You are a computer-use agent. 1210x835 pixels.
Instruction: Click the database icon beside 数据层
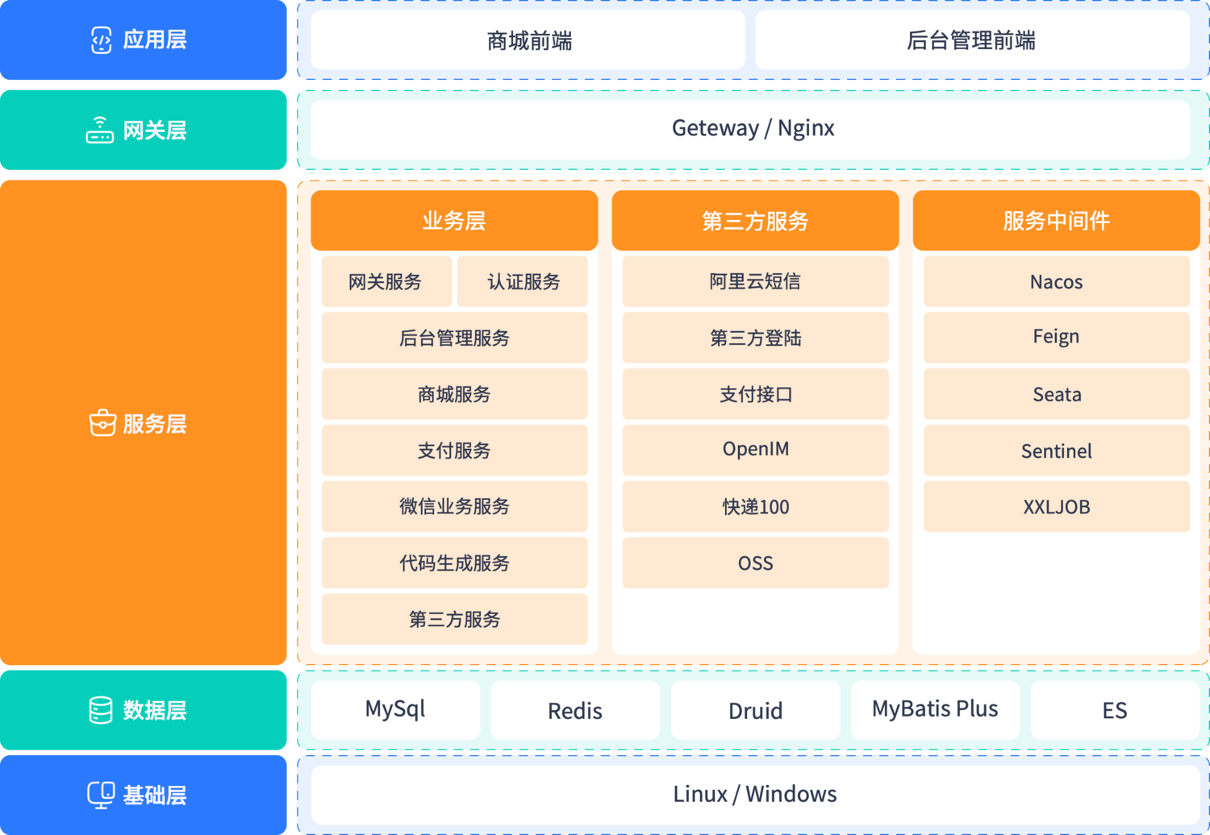point(100,710)
